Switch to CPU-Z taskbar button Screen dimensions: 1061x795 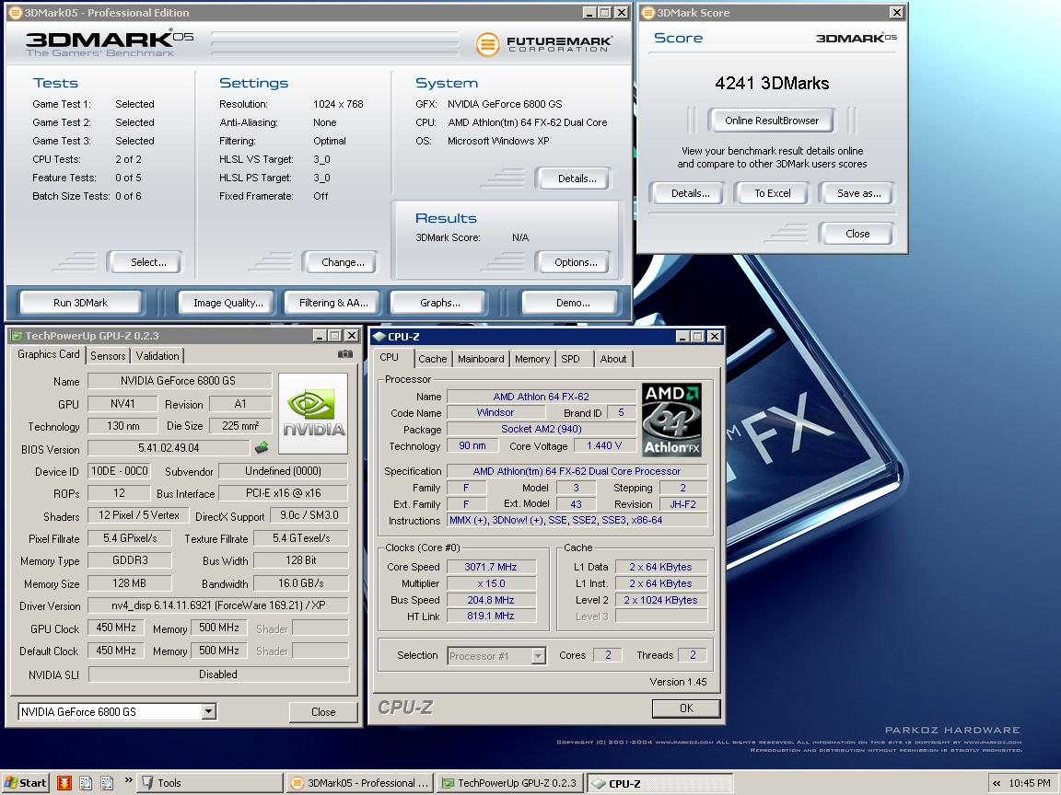pos(659,784)
